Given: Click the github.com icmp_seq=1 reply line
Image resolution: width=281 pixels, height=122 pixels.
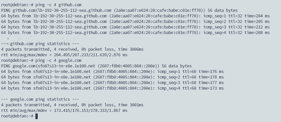Looking at the screenshot, I should pos(135,16).
